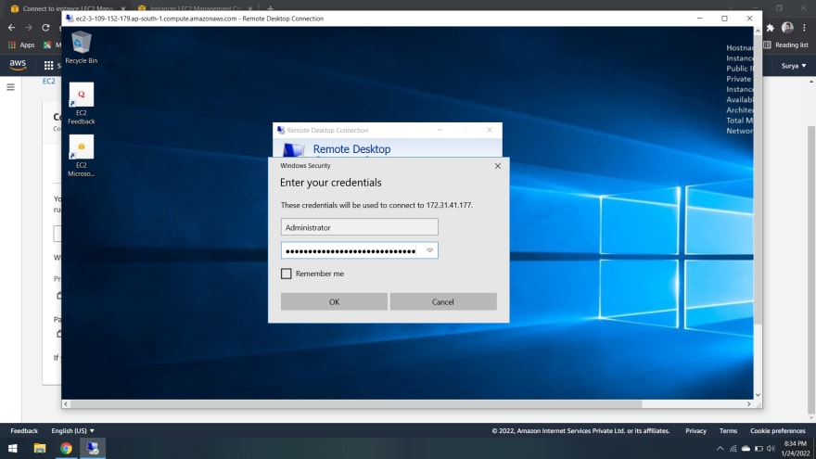Switch to Connect to instance tab
Image resolution: width=816 pixels, height=459 pixels.
(x=68, y=8)
